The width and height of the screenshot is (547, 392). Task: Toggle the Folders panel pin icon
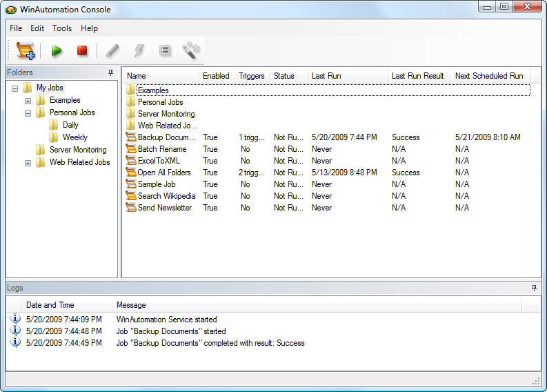(111, 72)
